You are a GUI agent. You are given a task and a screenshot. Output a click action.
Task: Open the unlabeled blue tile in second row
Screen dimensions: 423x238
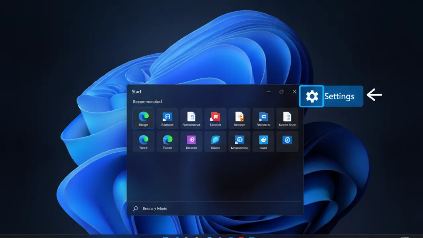pos(287,141)
